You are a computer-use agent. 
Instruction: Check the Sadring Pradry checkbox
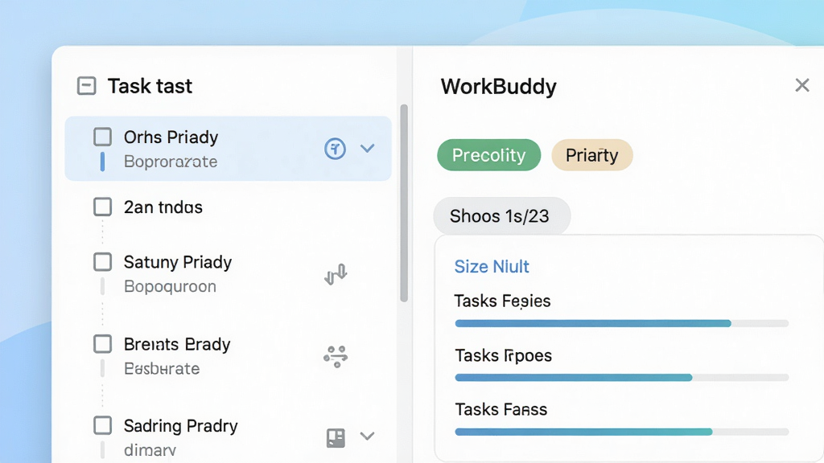click(102, 425)
